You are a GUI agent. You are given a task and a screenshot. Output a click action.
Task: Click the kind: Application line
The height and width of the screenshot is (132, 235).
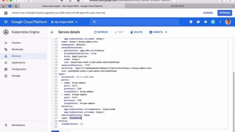75,56
